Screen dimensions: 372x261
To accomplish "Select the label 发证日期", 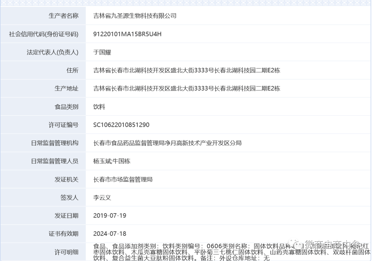I will [66, 216].
